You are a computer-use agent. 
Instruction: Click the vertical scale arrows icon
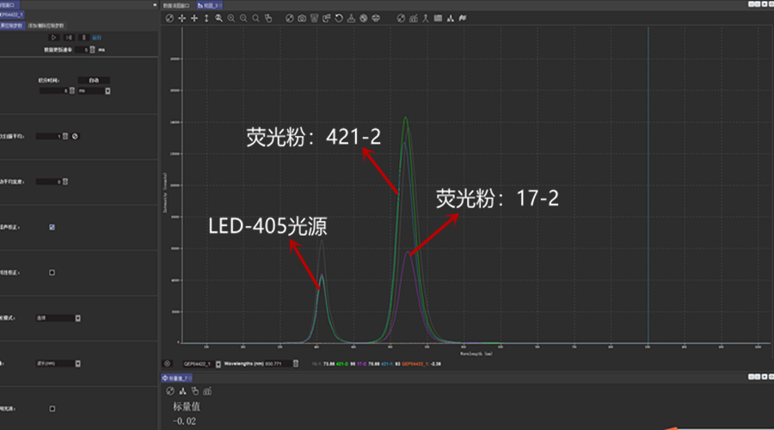tap(206, 18)
